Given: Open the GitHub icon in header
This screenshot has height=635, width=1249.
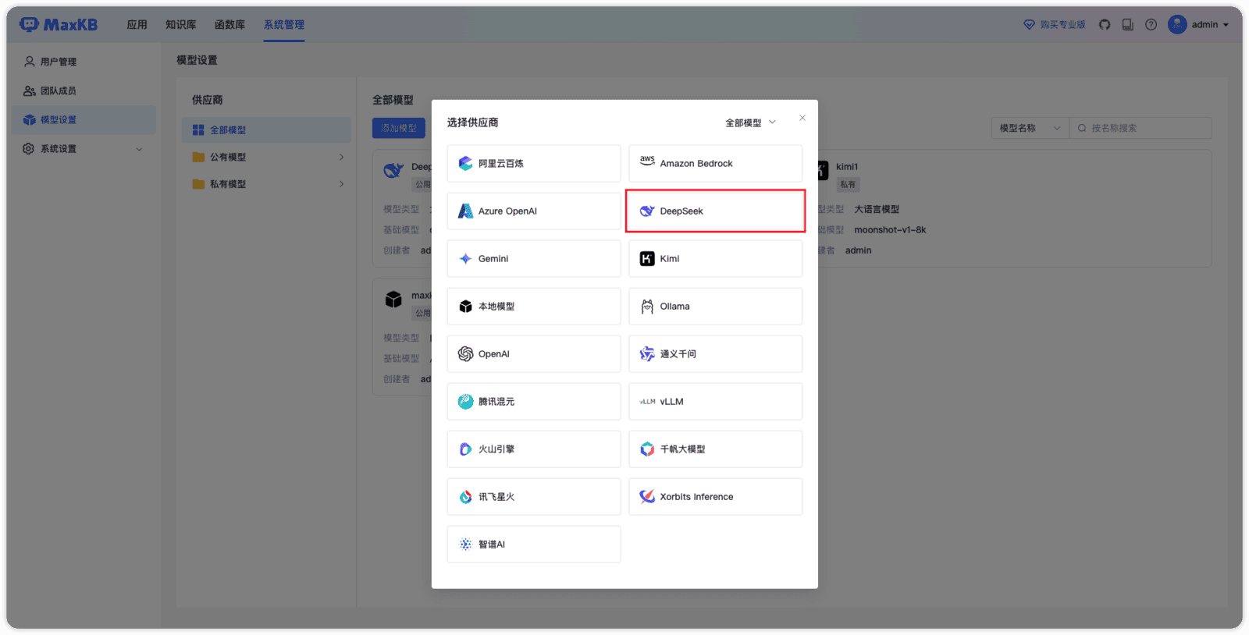Looking at the screenshot, I should coord(1105,25).
